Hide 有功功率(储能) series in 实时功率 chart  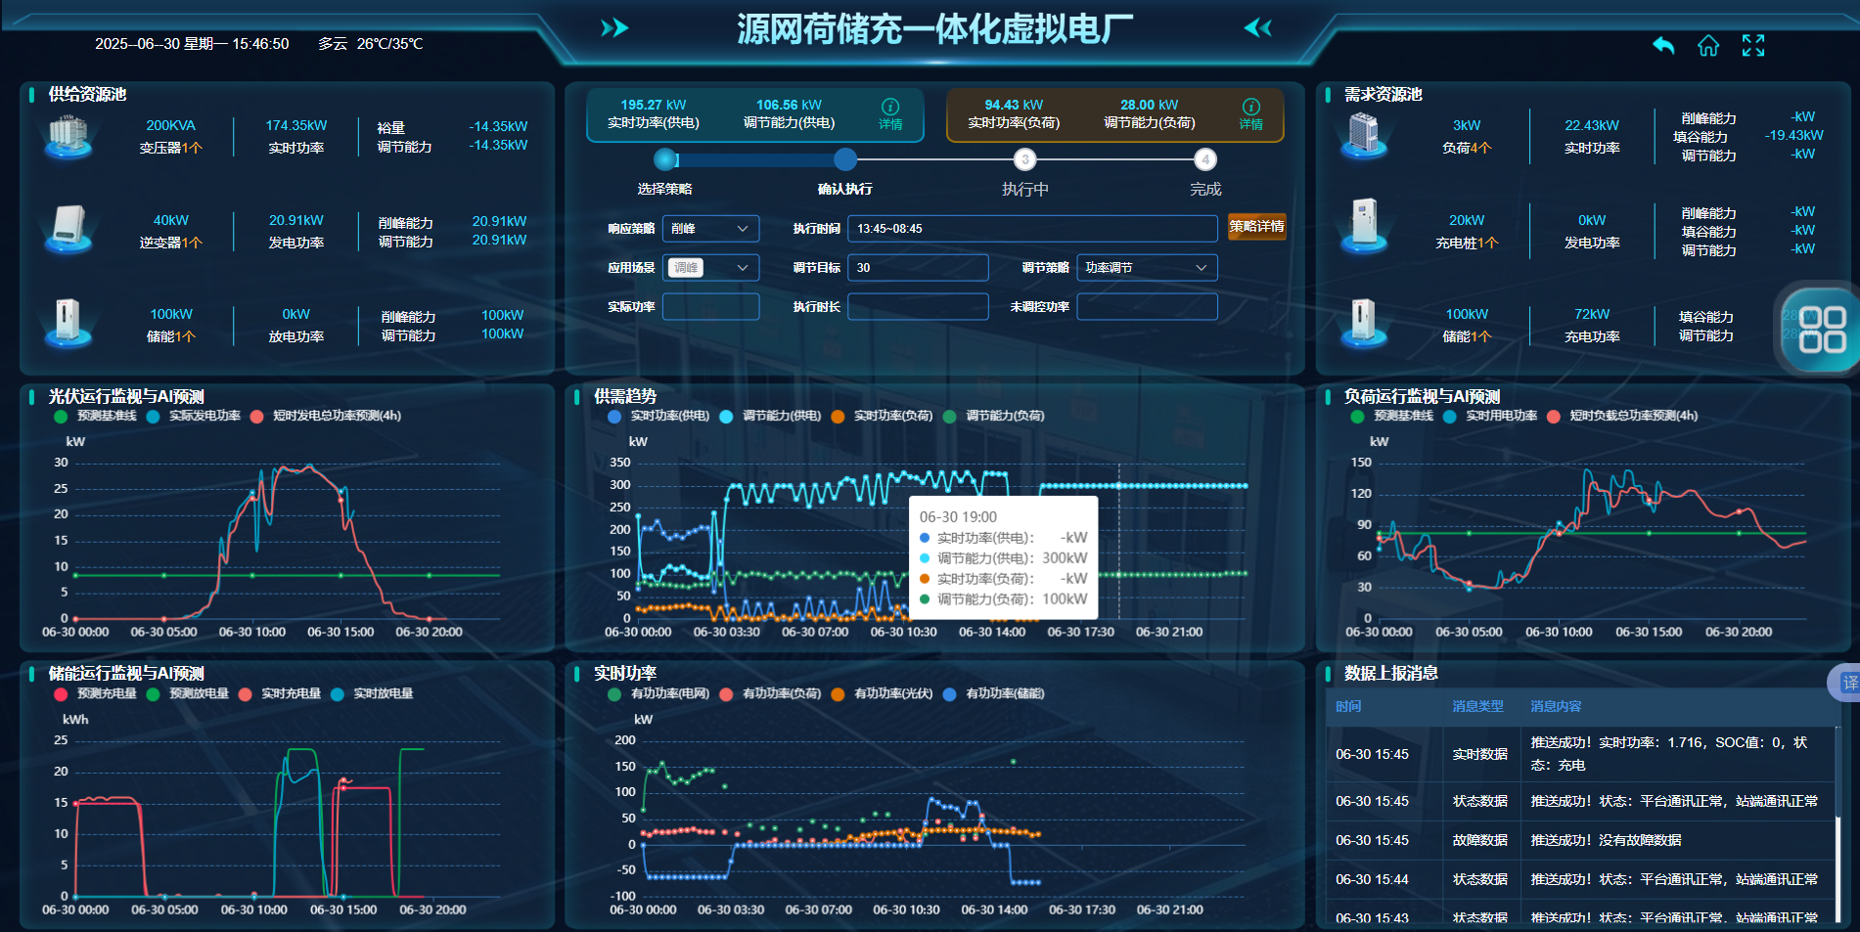[994, 693]
